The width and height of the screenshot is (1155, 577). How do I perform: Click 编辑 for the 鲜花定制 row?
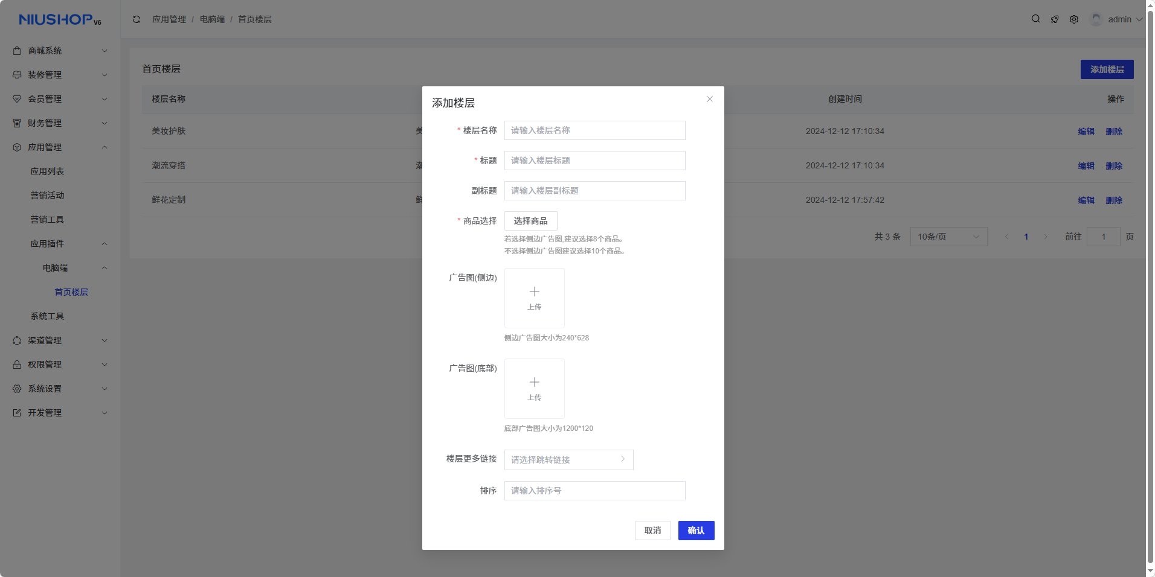pyautogui.click(x=1086, y=200)
